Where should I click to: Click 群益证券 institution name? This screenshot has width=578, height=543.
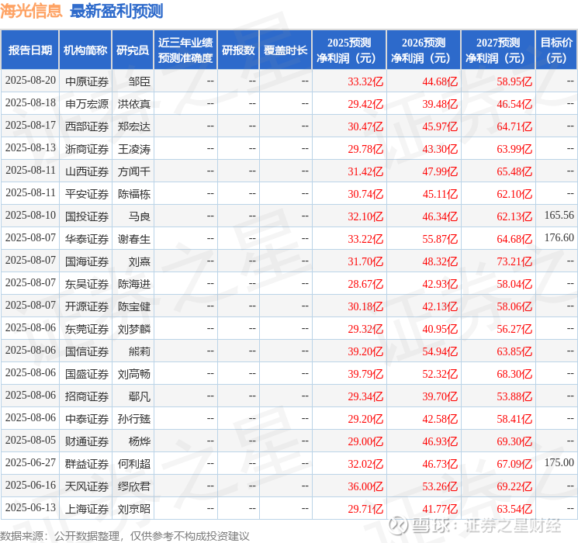[x=87, y=464]
